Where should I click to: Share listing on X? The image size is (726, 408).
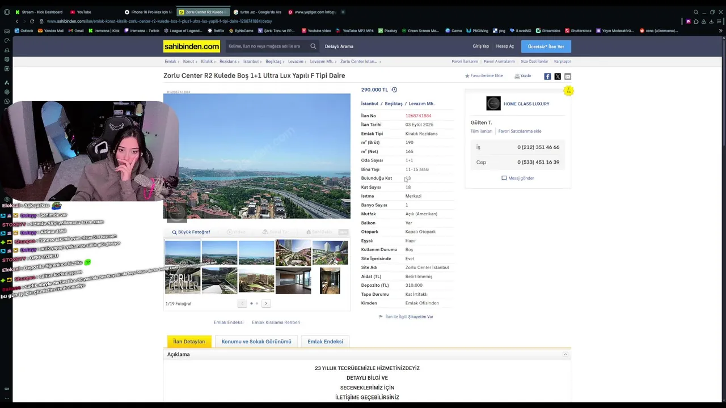pyautogui.click(x=558, y=76)
